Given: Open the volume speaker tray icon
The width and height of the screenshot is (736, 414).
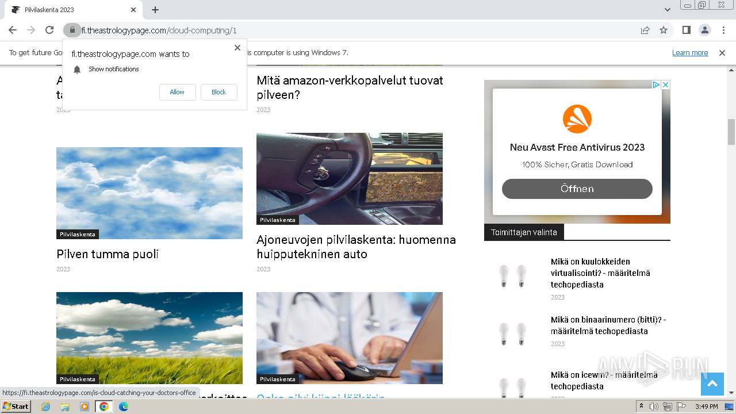Looking at the screenshot, I should [x=654, y=407].
